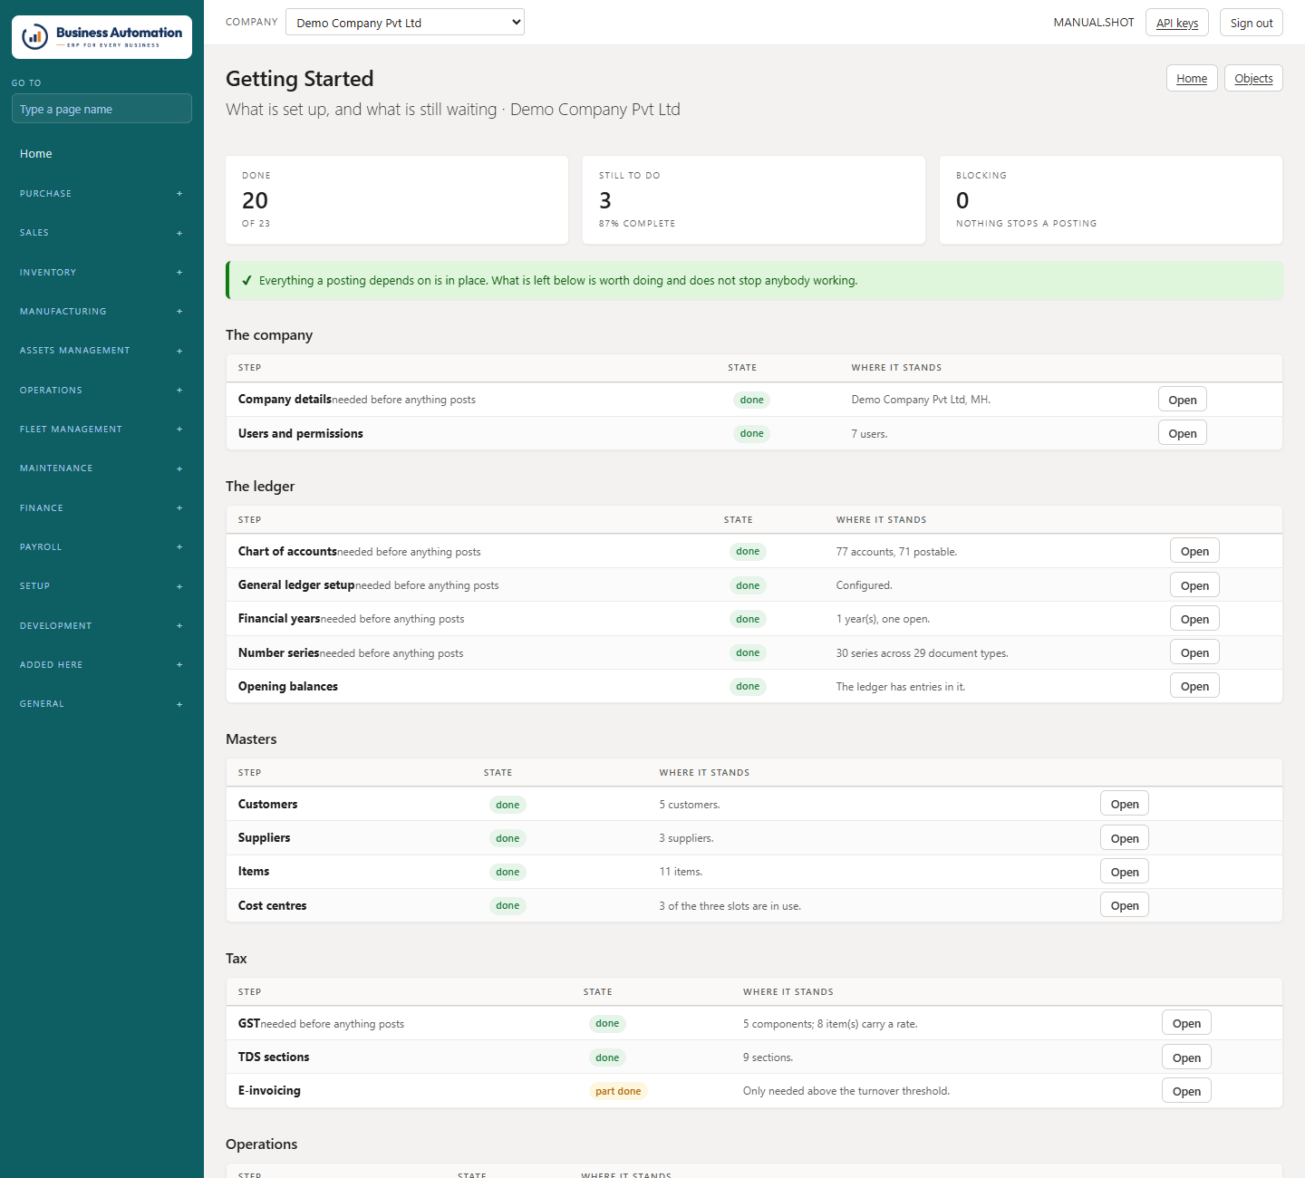This screenshot has width=1305, height=1178.
Task: Open the General ledger setup step
Action: tap(1194, 585)
